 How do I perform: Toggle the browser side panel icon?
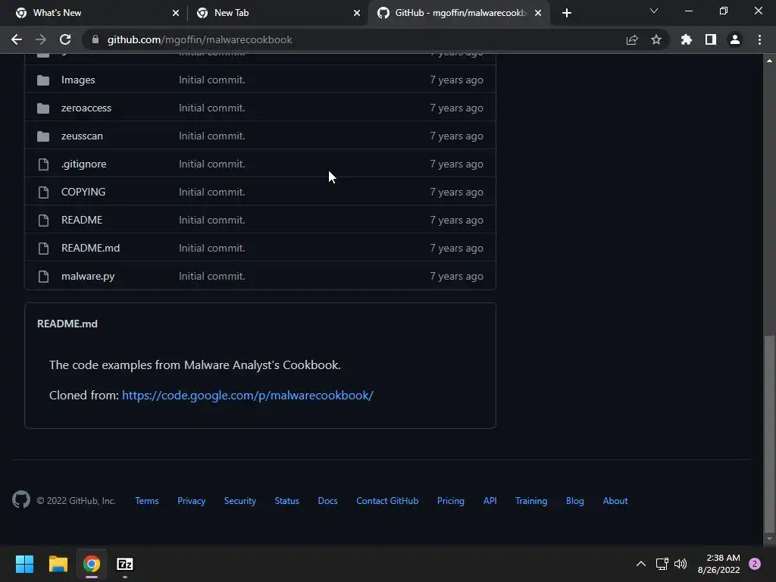pos(711,39)
